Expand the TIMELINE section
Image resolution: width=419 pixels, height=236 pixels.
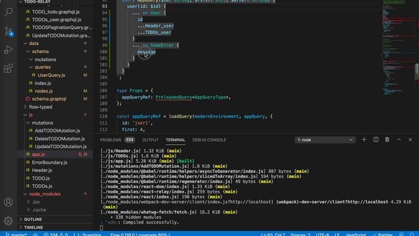tap(33, 227)
